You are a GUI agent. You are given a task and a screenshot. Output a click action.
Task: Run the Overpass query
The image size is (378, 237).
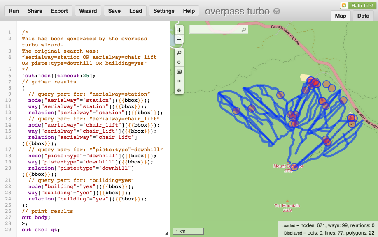13,11
